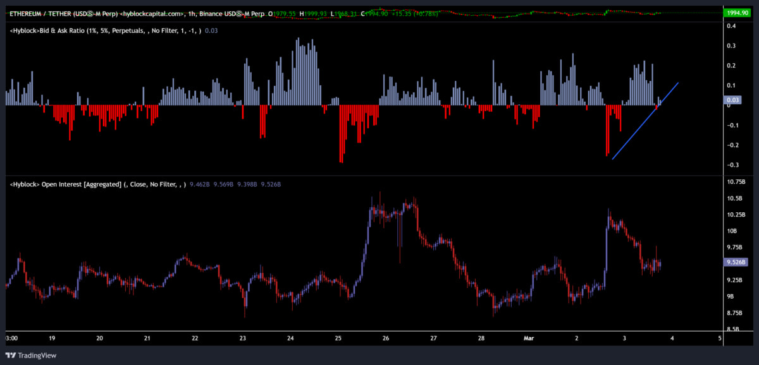Click the 0.4 level on ratio scale

pyautogui.click(x=731, y=26)
